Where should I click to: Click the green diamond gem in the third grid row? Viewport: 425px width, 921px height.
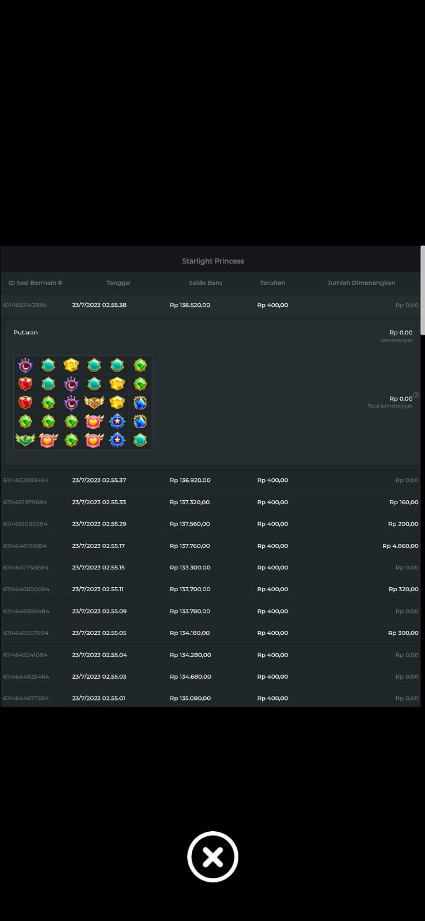pos(48,402)
